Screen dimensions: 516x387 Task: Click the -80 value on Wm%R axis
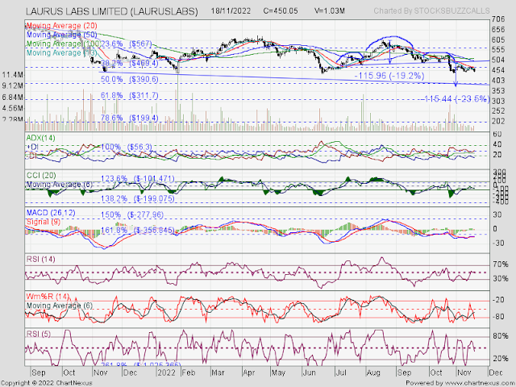click(498, 317)
